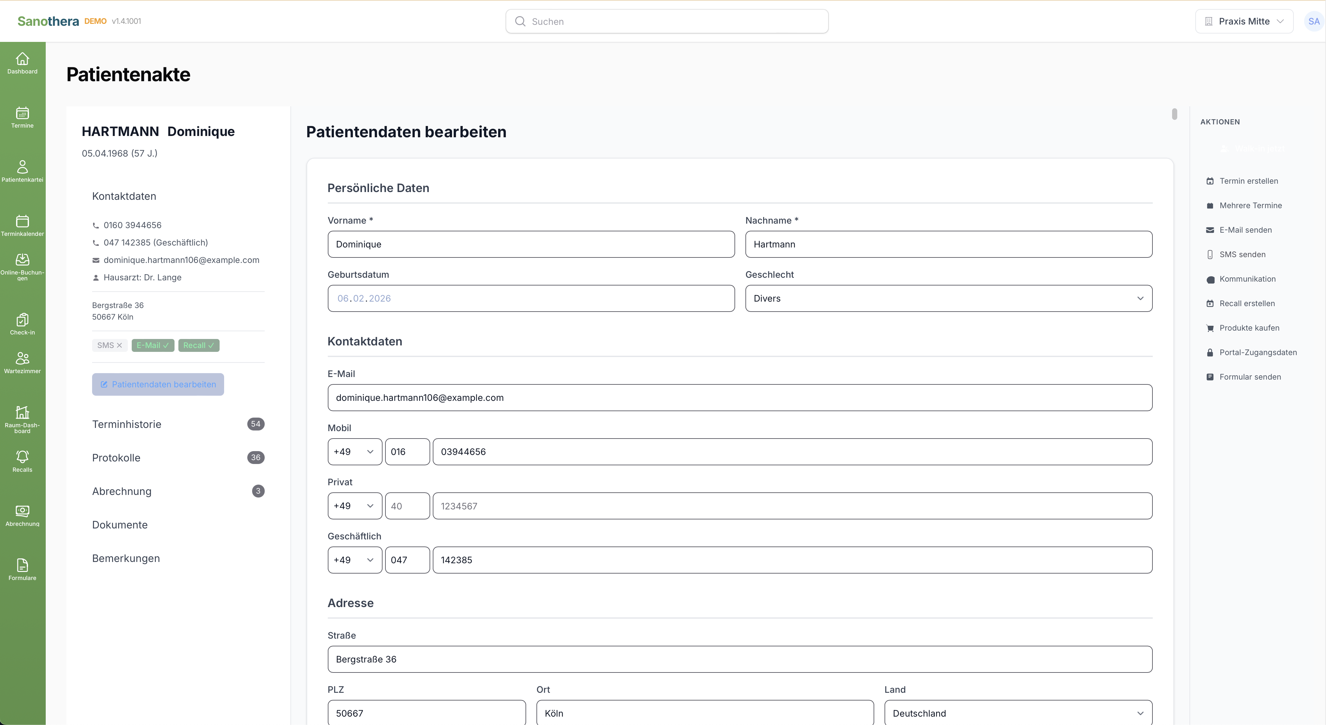
Task: Open Privat country code +49 dropdown
Action: click(355, 506)
